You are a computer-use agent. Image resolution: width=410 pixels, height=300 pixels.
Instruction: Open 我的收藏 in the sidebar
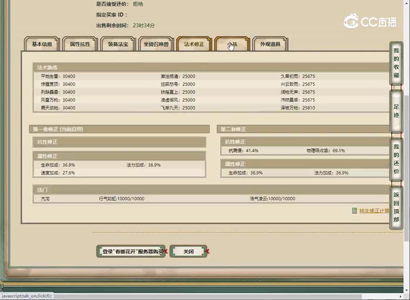(x=395, y=63)
